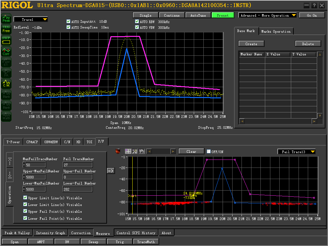Toggle AUTO InputAtt checkbox

[68, 21]
